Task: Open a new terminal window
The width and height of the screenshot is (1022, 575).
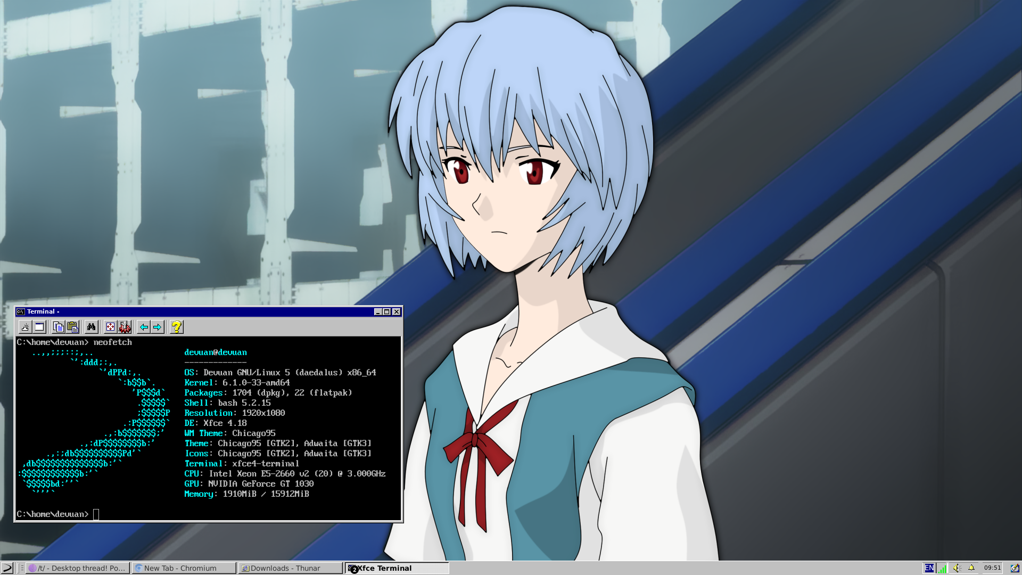Action: pos(39,327)
